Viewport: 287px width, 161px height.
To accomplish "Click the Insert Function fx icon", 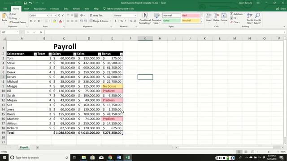I will point(41,32).
